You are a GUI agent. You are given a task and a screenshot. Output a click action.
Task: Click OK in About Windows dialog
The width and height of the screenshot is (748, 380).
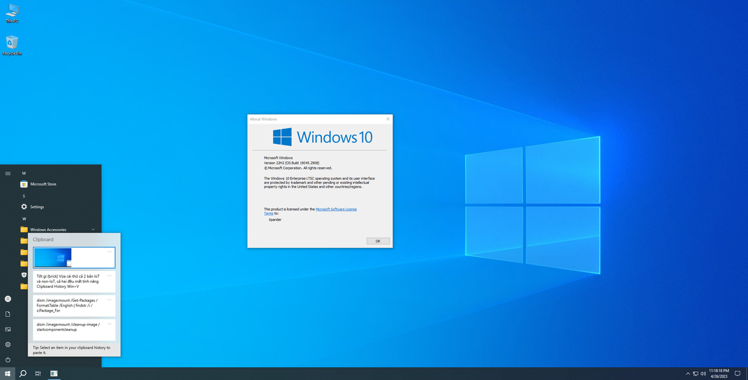378,241
